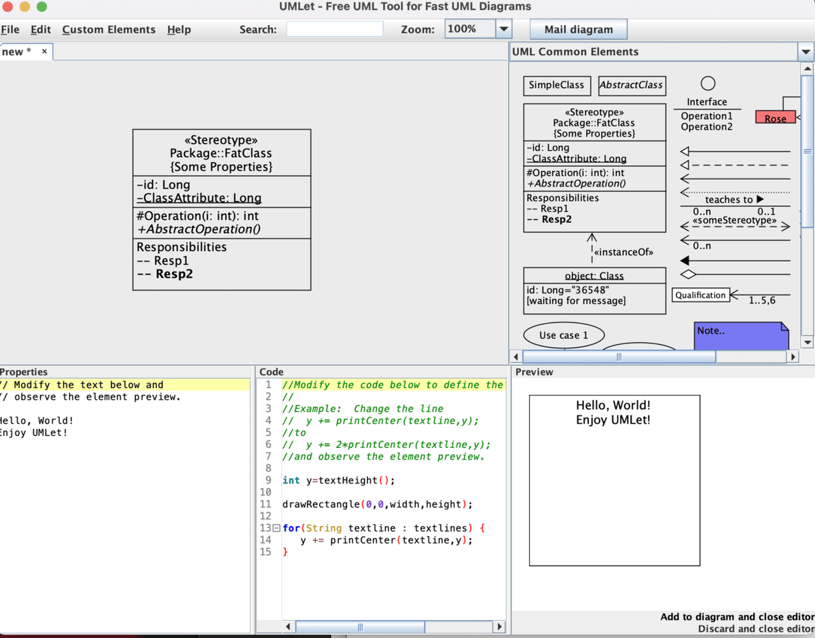Click the 'Enjoy UMLet!' line in Properties
The height and width of the screenshot is (638, 815).
(x=34, y=432)
